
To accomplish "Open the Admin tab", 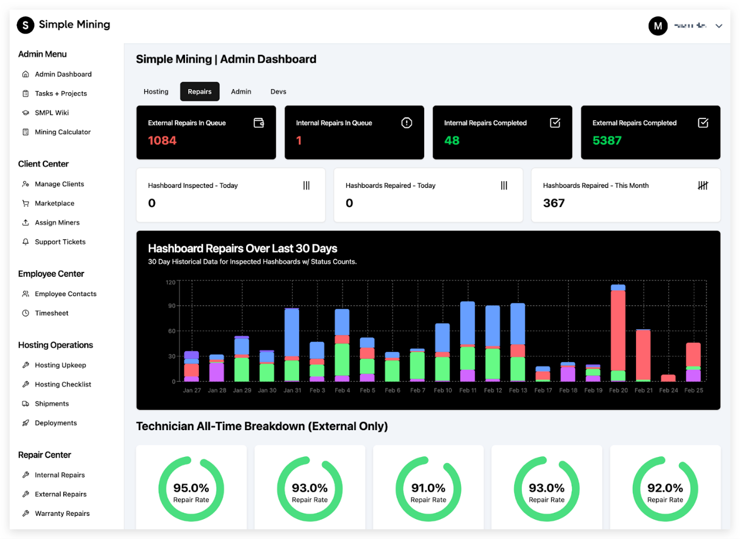I will click(241, 92).
